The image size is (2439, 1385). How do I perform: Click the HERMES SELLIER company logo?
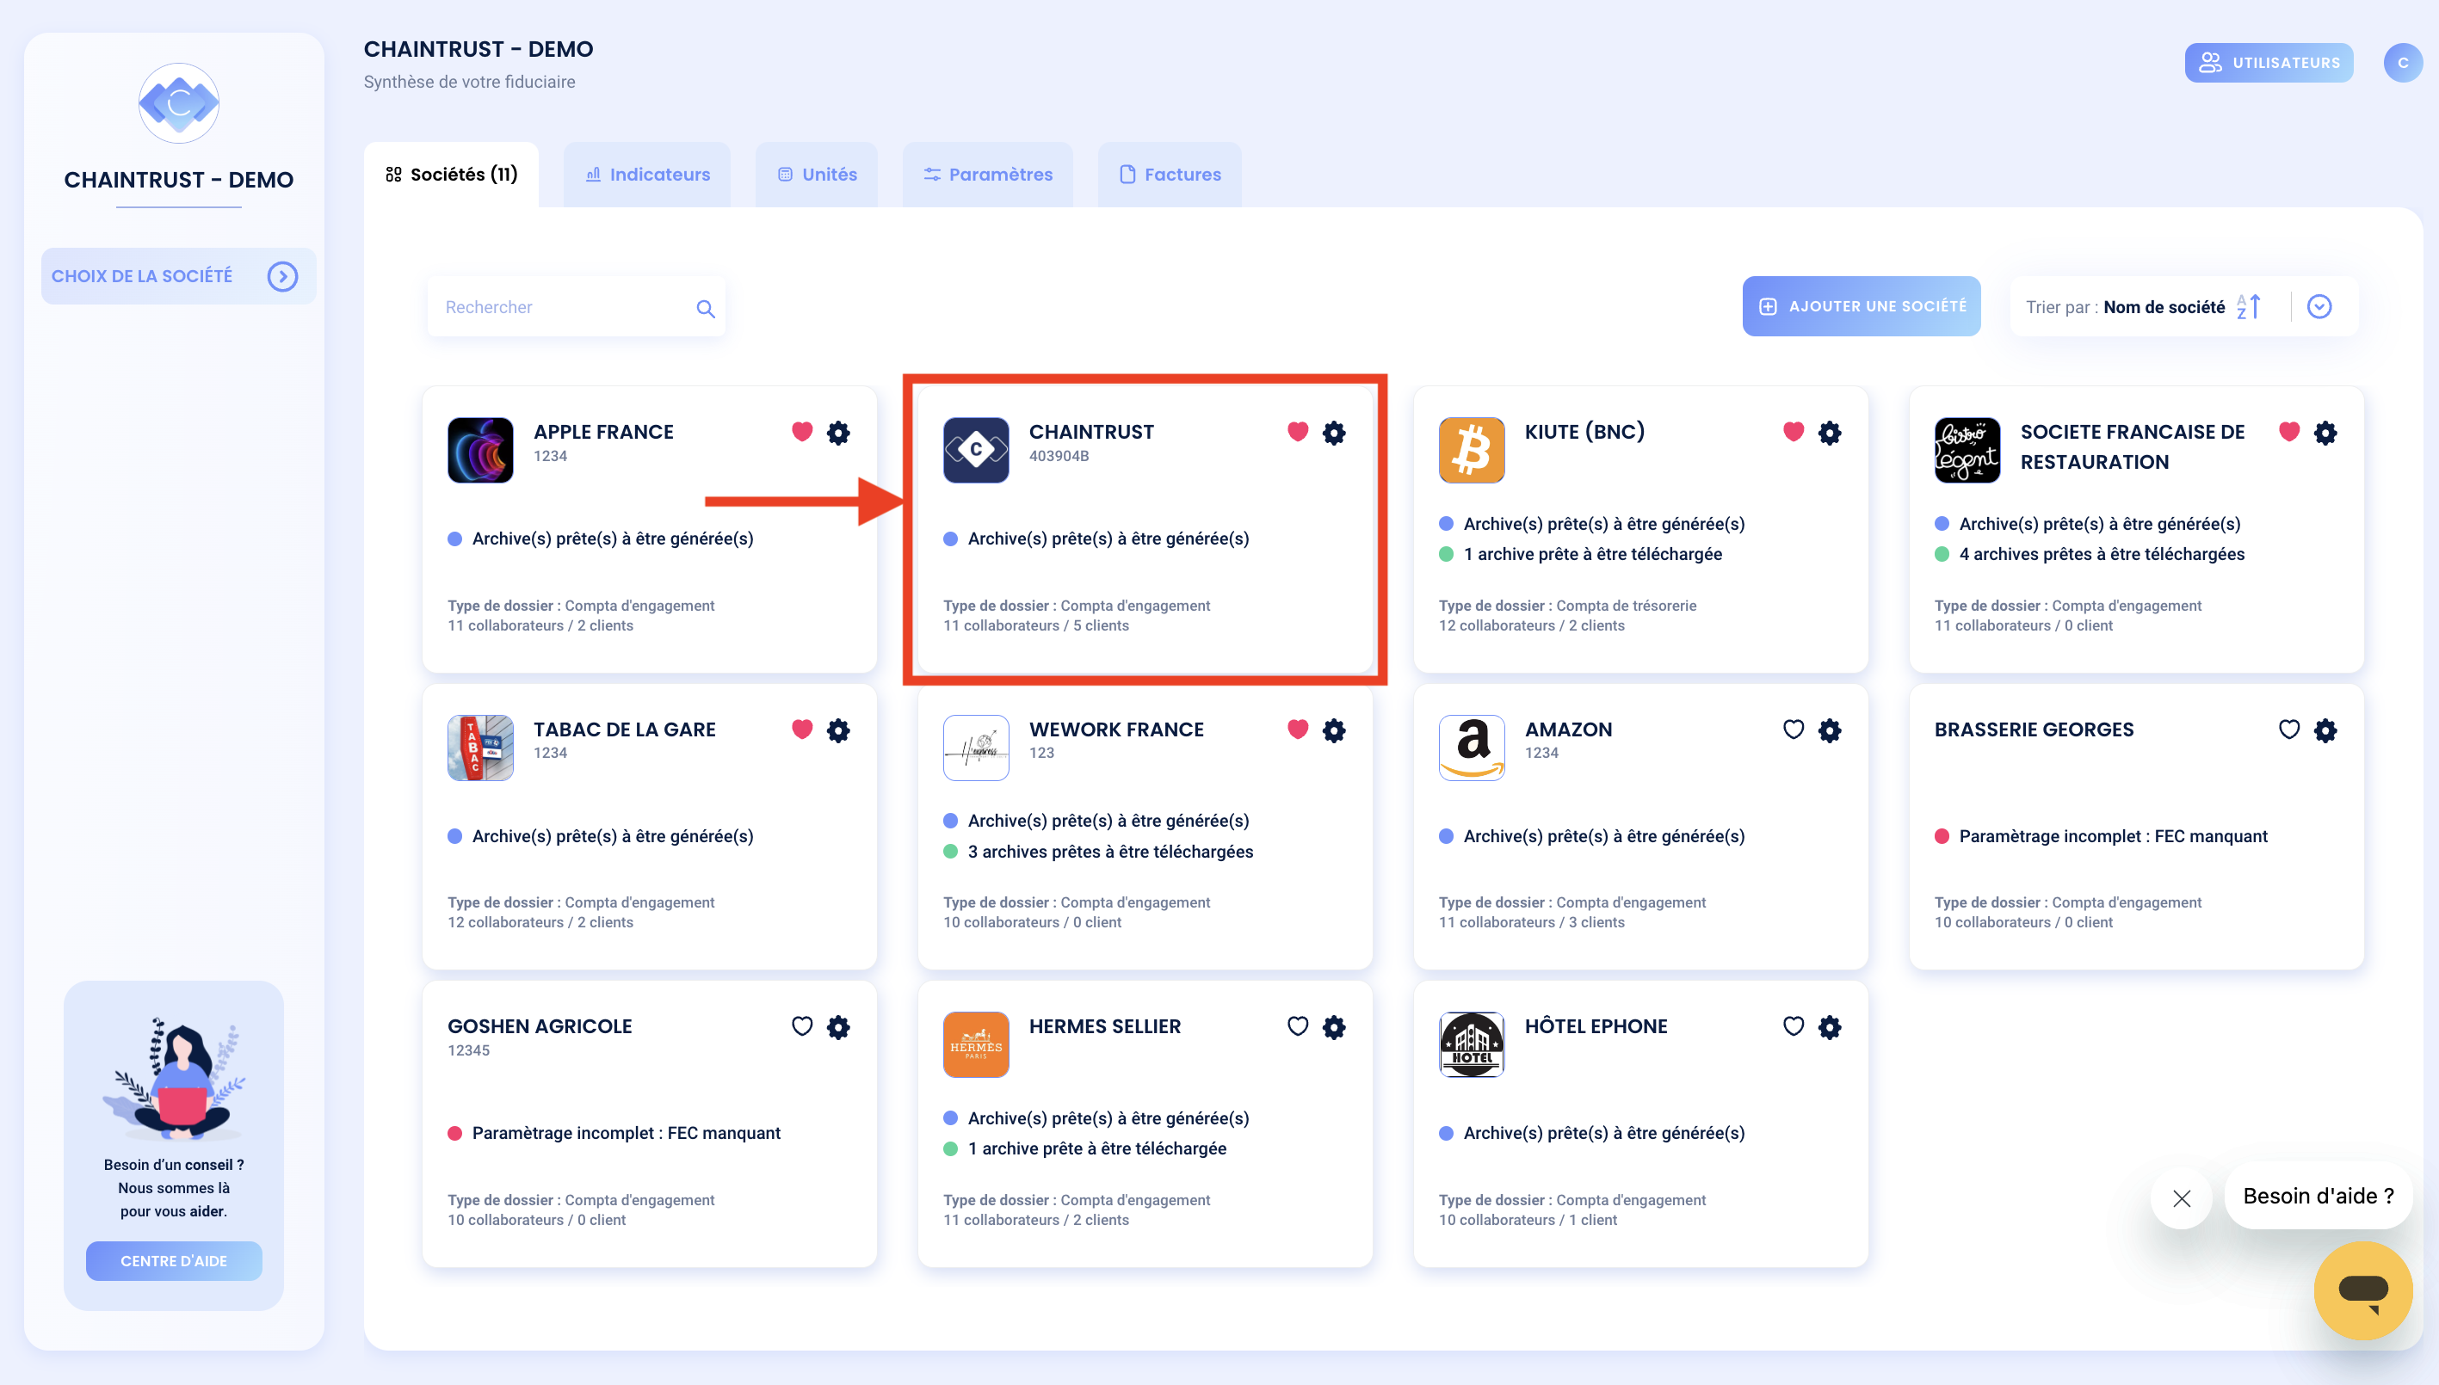point(975,1043)
